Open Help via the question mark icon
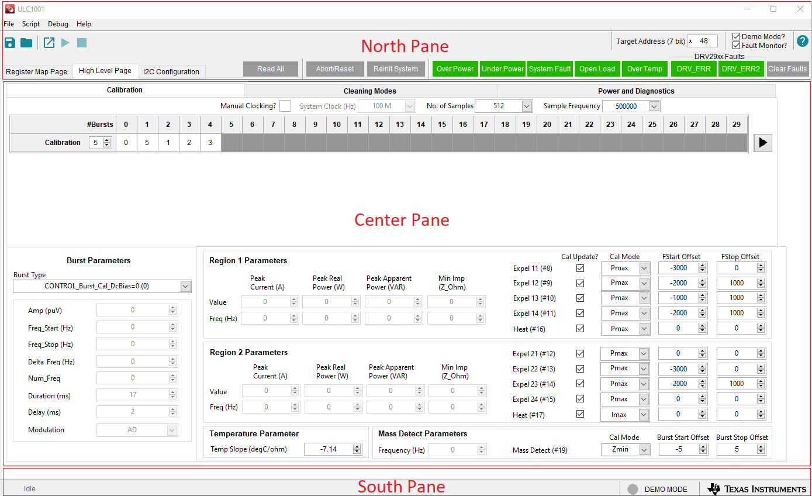Screen dimensions: 812x496 (802, 41)
